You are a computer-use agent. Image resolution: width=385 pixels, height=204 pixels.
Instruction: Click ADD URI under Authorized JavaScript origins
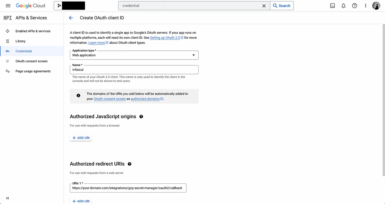pos(81,138)
